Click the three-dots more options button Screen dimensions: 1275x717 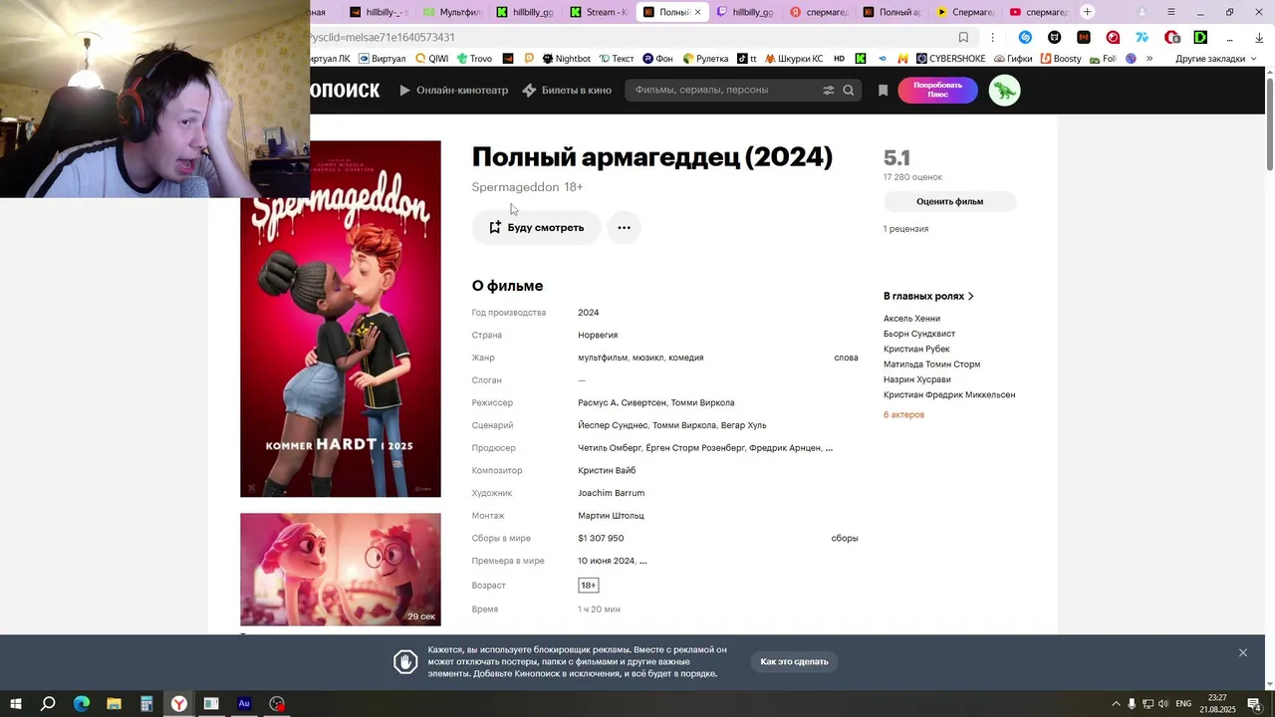pyautogui.click(x=624, y=228)
